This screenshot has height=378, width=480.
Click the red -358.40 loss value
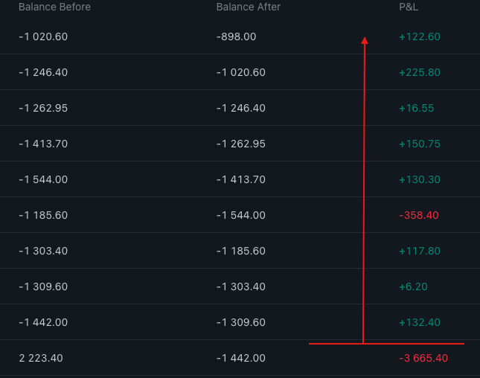coord(419,215)
